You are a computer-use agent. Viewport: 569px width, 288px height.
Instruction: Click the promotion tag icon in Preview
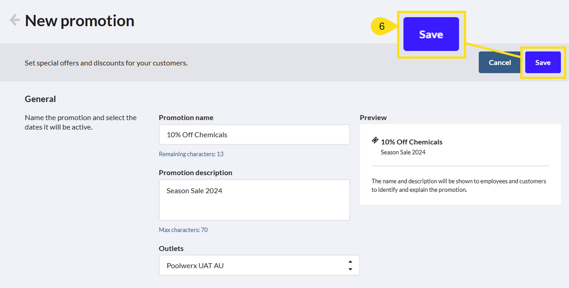click(375, 141)
